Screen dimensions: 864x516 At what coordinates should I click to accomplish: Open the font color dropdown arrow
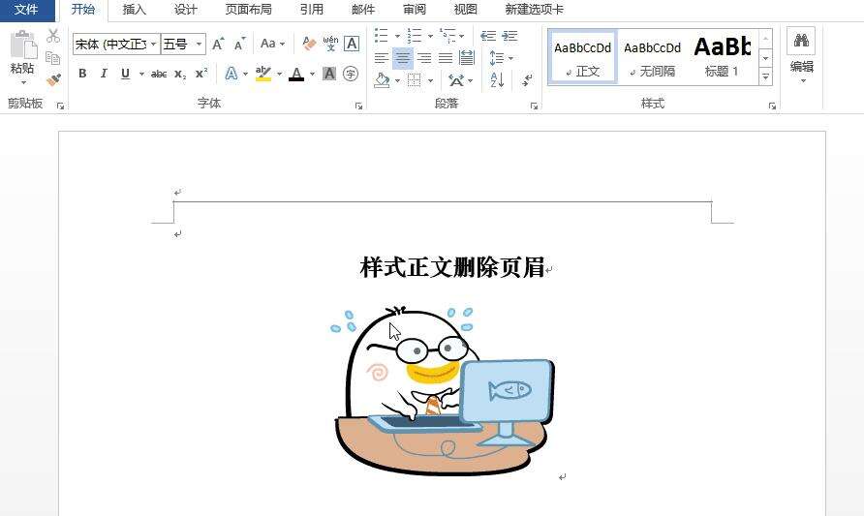pyautogui.click(x=312, y=74)
